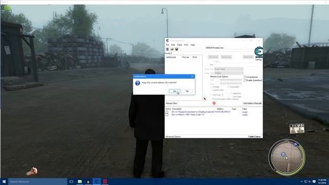Activate the Mafia II Steam Script checkbox
This screenshot has width=329, height=185.
[167, 115]
